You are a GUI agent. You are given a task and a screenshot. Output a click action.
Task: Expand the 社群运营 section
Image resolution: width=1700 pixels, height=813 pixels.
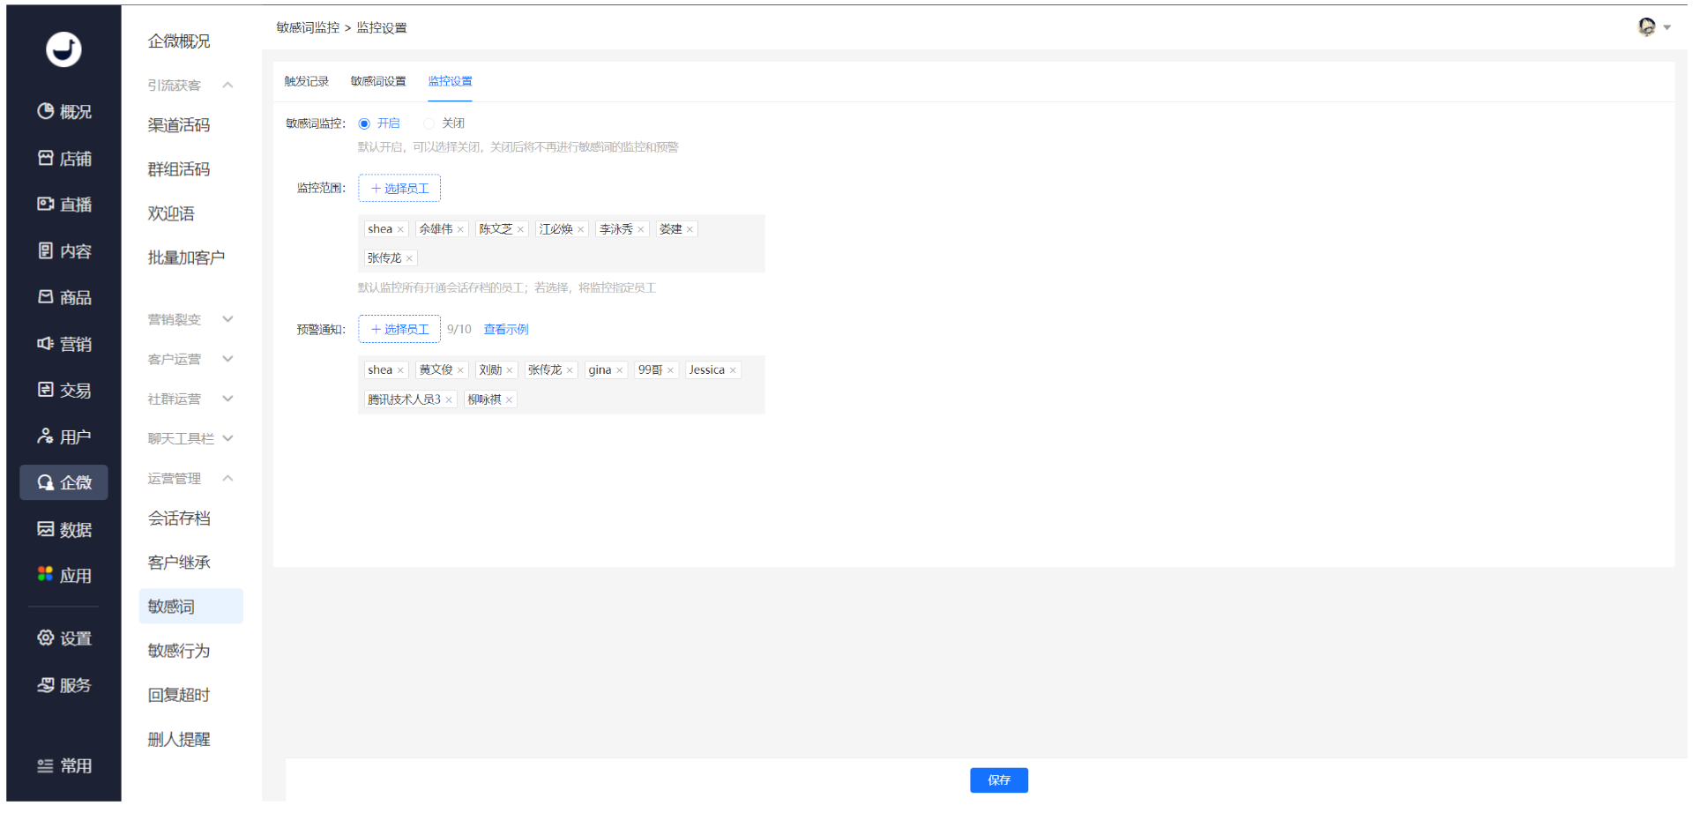(227, 399)
